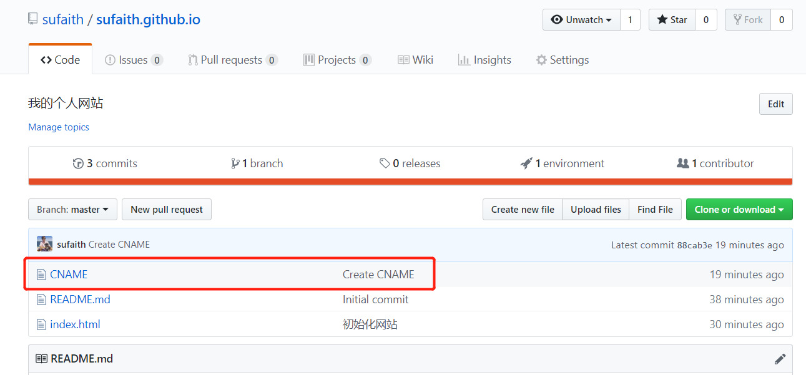Click New pull request button
This screenshot has height=375, width=806.
[167, 210]
